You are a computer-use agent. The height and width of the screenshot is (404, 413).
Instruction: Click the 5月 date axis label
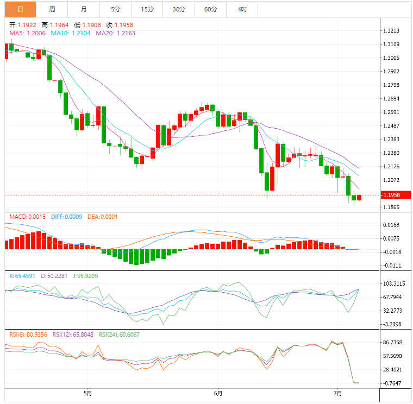[87, 394]
